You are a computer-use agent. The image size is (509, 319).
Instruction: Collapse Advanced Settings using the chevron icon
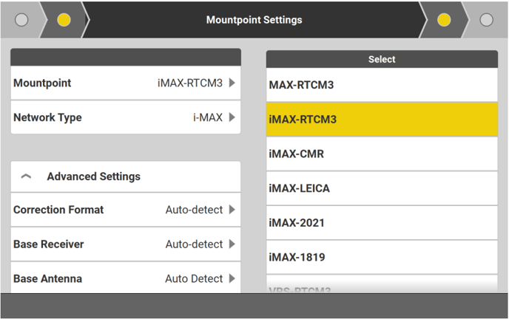pyautogui.click(x=27, y=177)
